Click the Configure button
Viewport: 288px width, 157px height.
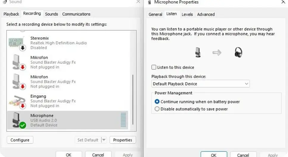20,140
